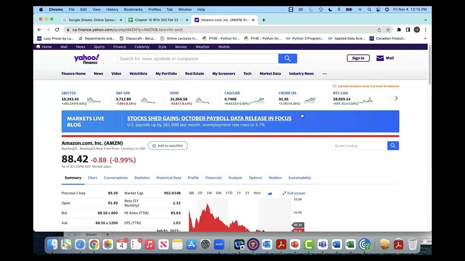The image size is (465, 261).
Task: Click the Quote Lookup input field
Action: [359, 146]
